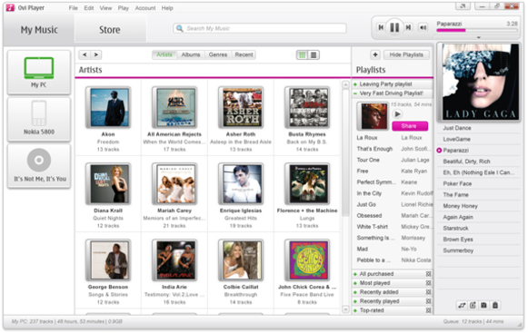
Task: Remove the Top-rated playlist
Action: pyautogui.click(x=428, y=310)
